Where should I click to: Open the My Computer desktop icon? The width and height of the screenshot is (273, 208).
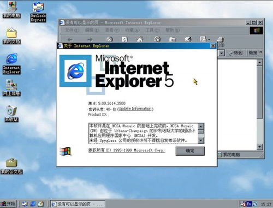(11, 9)
